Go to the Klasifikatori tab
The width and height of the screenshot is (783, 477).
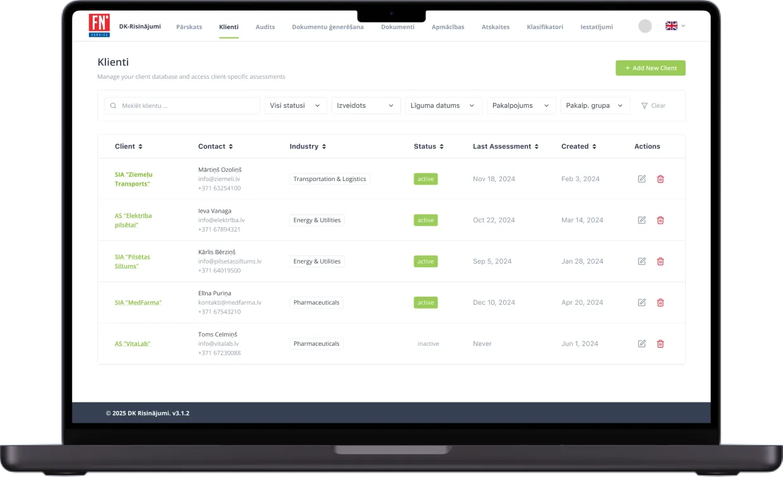(x=545, y=27)
